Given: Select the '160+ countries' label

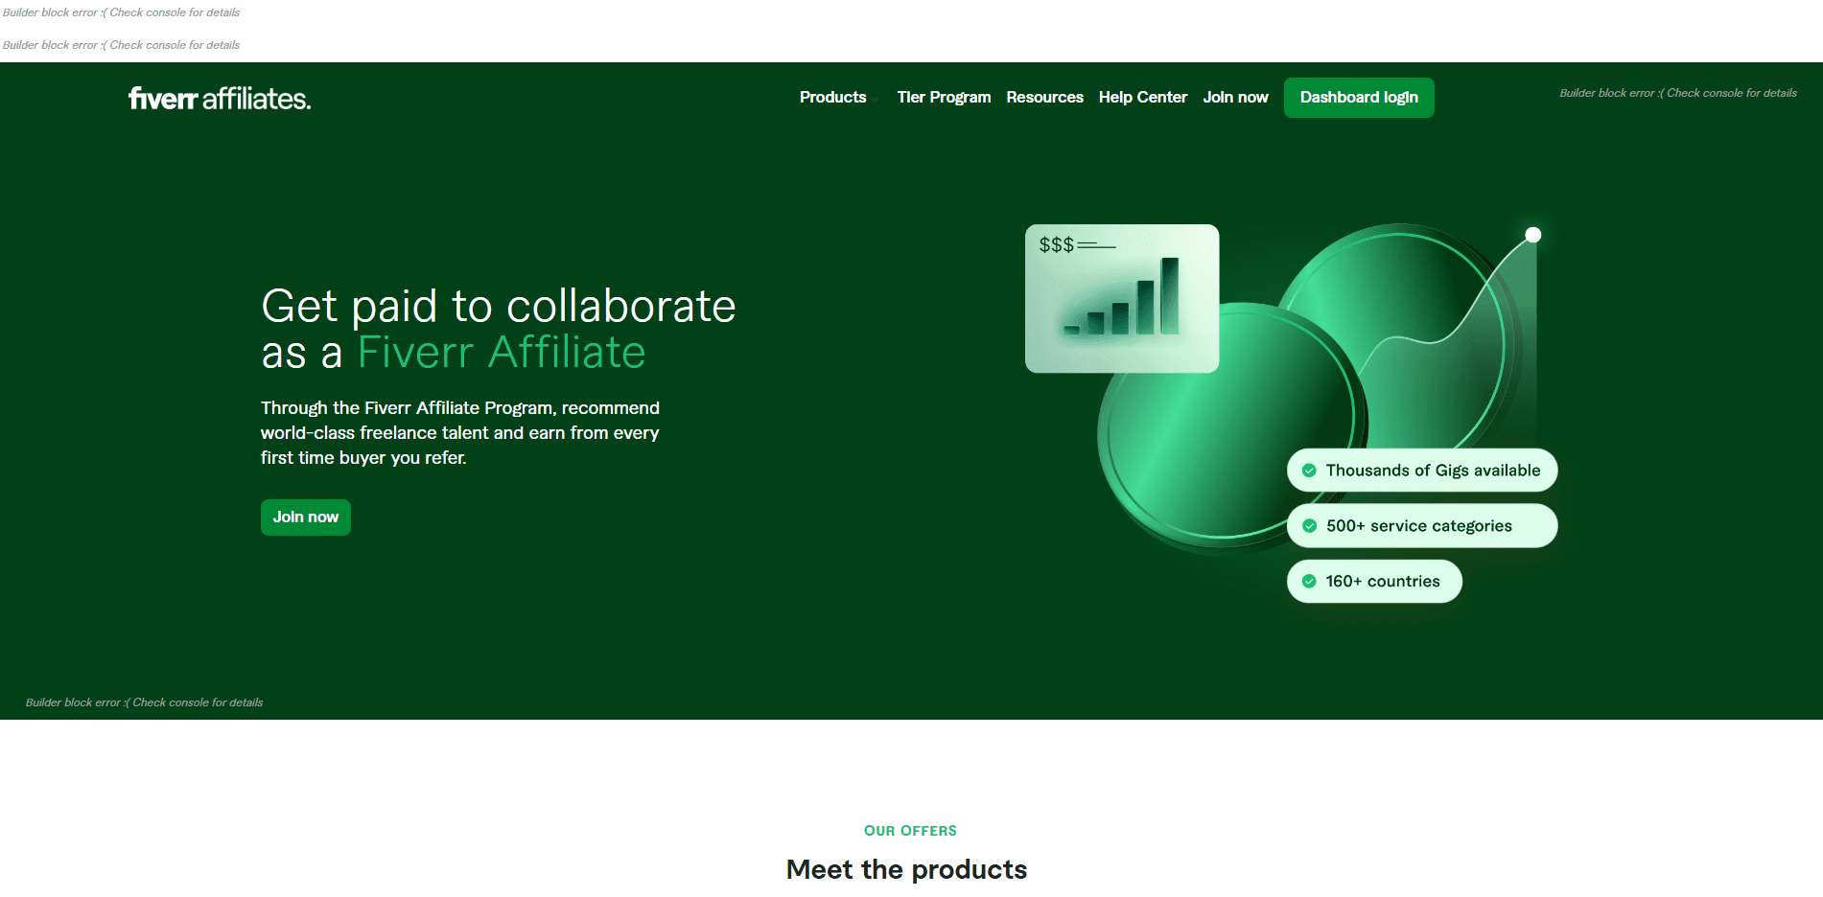Looking at the screenshot, I should pyautogui.click(x=1383, y=582).
